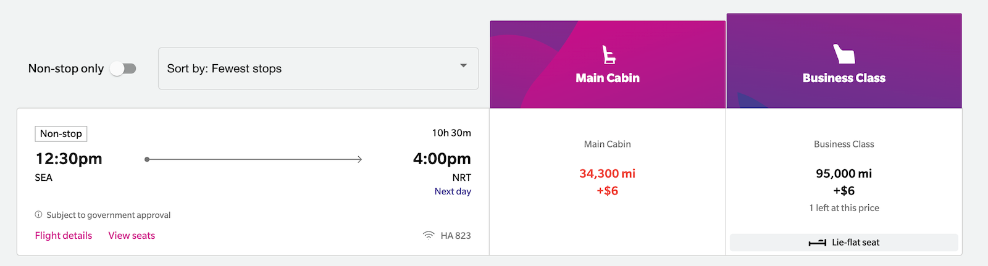The height and width of the screenshot is (266, 988).
Task: Click the Wi-Fi icon next to HA 823
Action: (x=429, y=236)
